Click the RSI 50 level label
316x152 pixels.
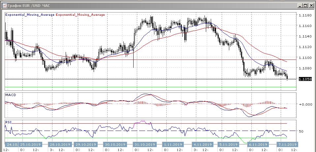(x=301, y=132)
